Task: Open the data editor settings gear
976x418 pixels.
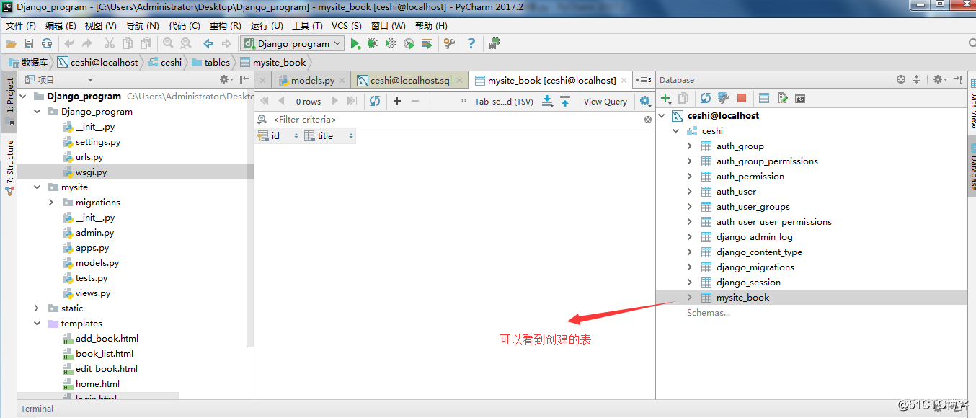Action: pyautogui.click(x=644, y=101)
